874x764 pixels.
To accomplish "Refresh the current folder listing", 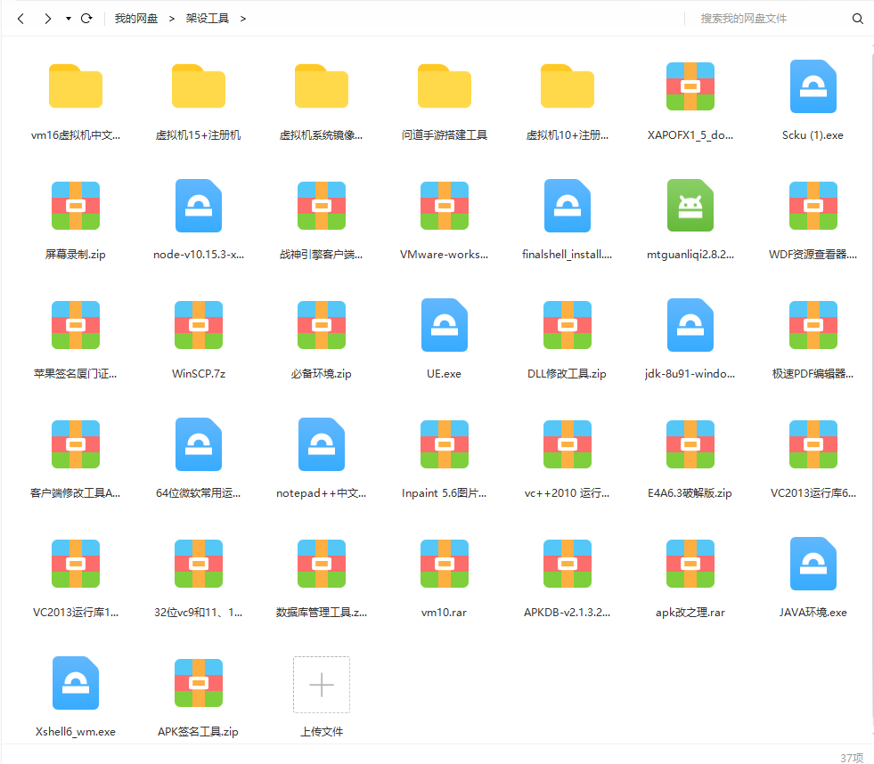I will coord(86,19).
